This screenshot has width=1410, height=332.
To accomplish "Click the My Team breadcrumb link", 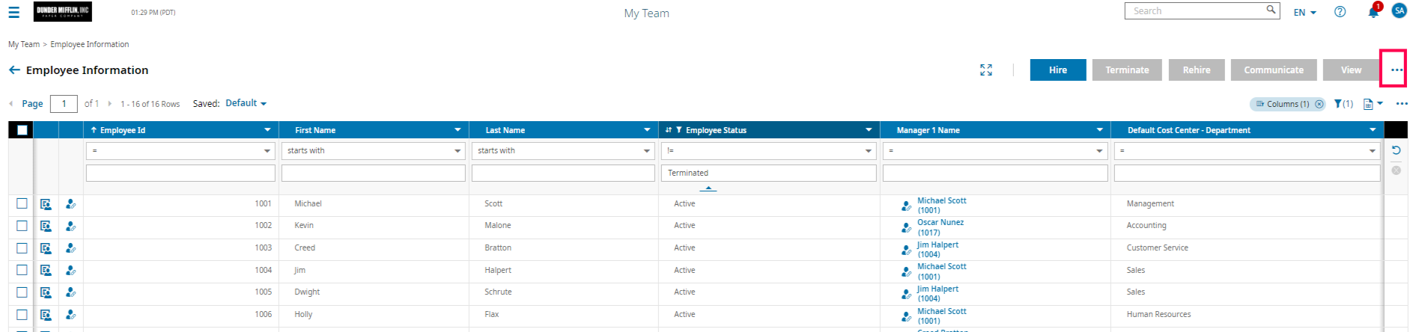I will tap(24, 45).
